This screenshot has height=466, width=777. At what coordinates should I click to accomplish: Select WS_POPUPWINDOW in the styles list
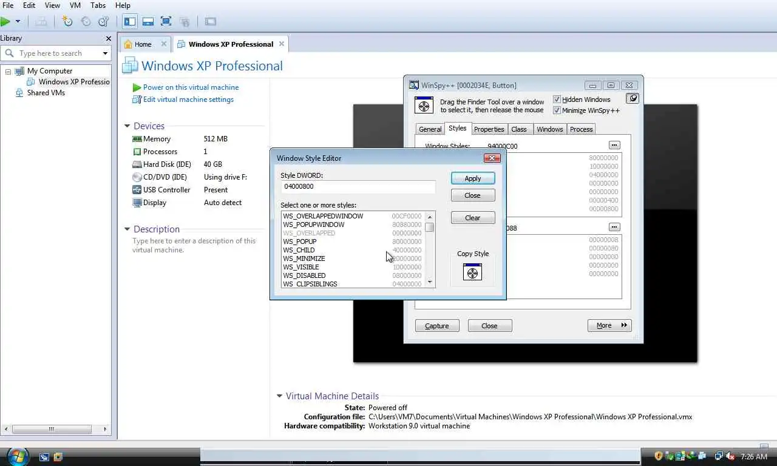pyautogui.click(x=353, y=225)
